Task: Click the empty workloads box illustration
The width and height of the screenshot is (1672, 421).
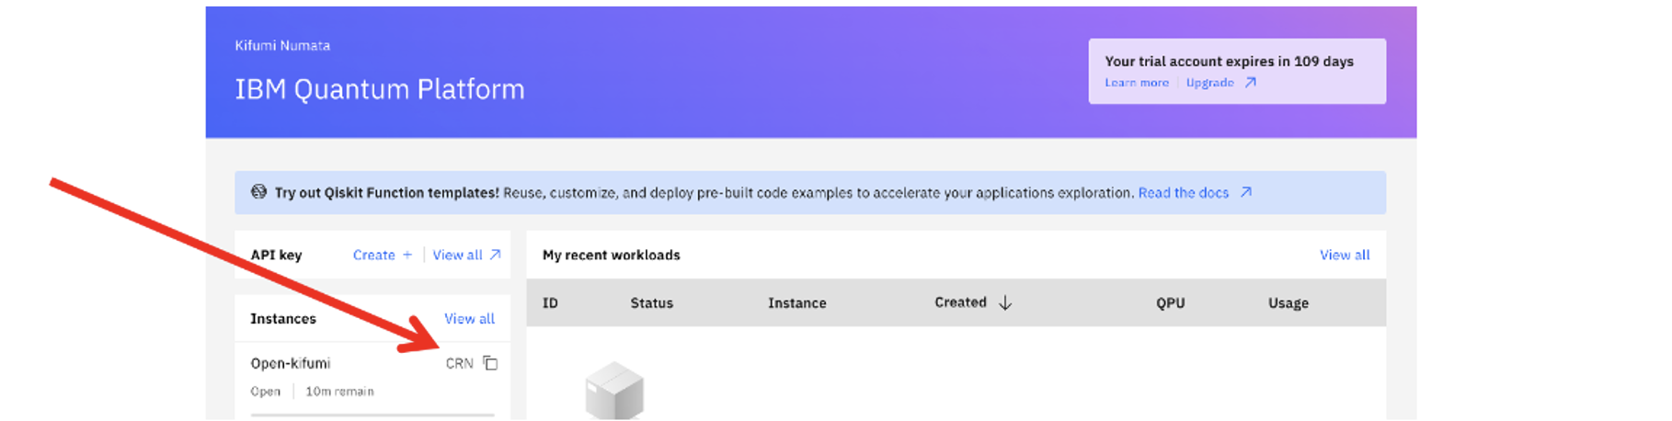Action: [x=614, y=391]
